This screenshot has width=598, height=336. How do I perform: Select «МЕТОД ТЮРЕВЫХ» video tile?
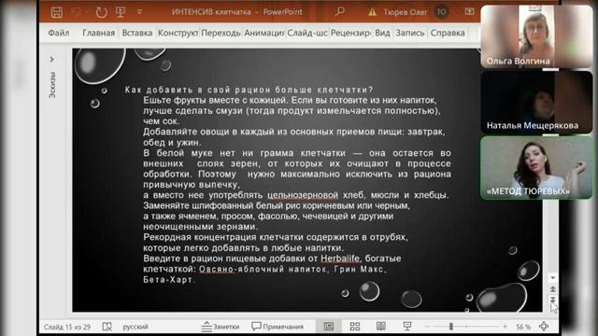(536, 168)
